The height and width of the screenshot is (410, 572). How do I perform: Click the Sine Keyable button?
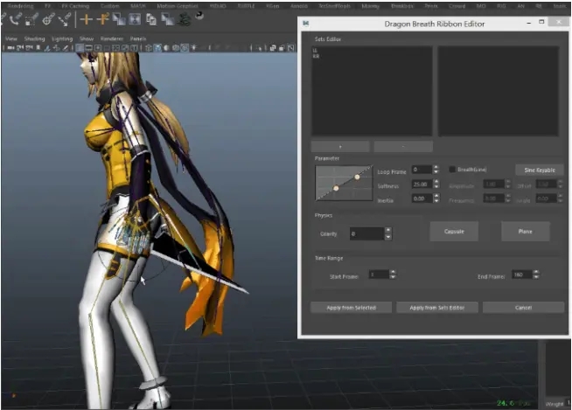pyautogui.click(x=540, y=170)
